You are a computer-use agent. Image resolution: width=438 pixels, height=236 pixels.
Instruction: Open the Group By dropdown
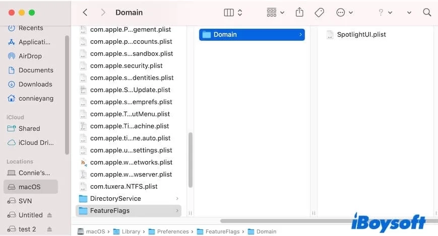[x=275, y=13]
